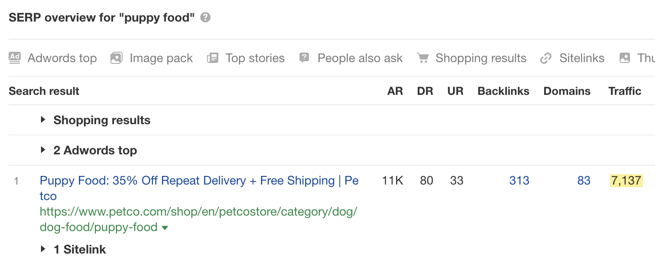Click the Adwords top Ad icon
The height and width of the screenshot is (263, 655).
coord(15,58)
